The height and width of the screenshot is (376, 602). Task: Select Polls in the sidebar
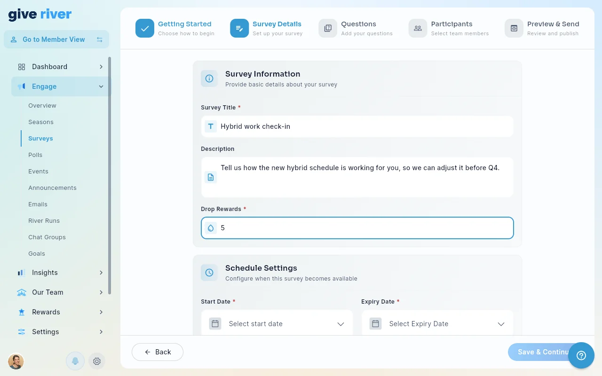[x=35, y=155]
